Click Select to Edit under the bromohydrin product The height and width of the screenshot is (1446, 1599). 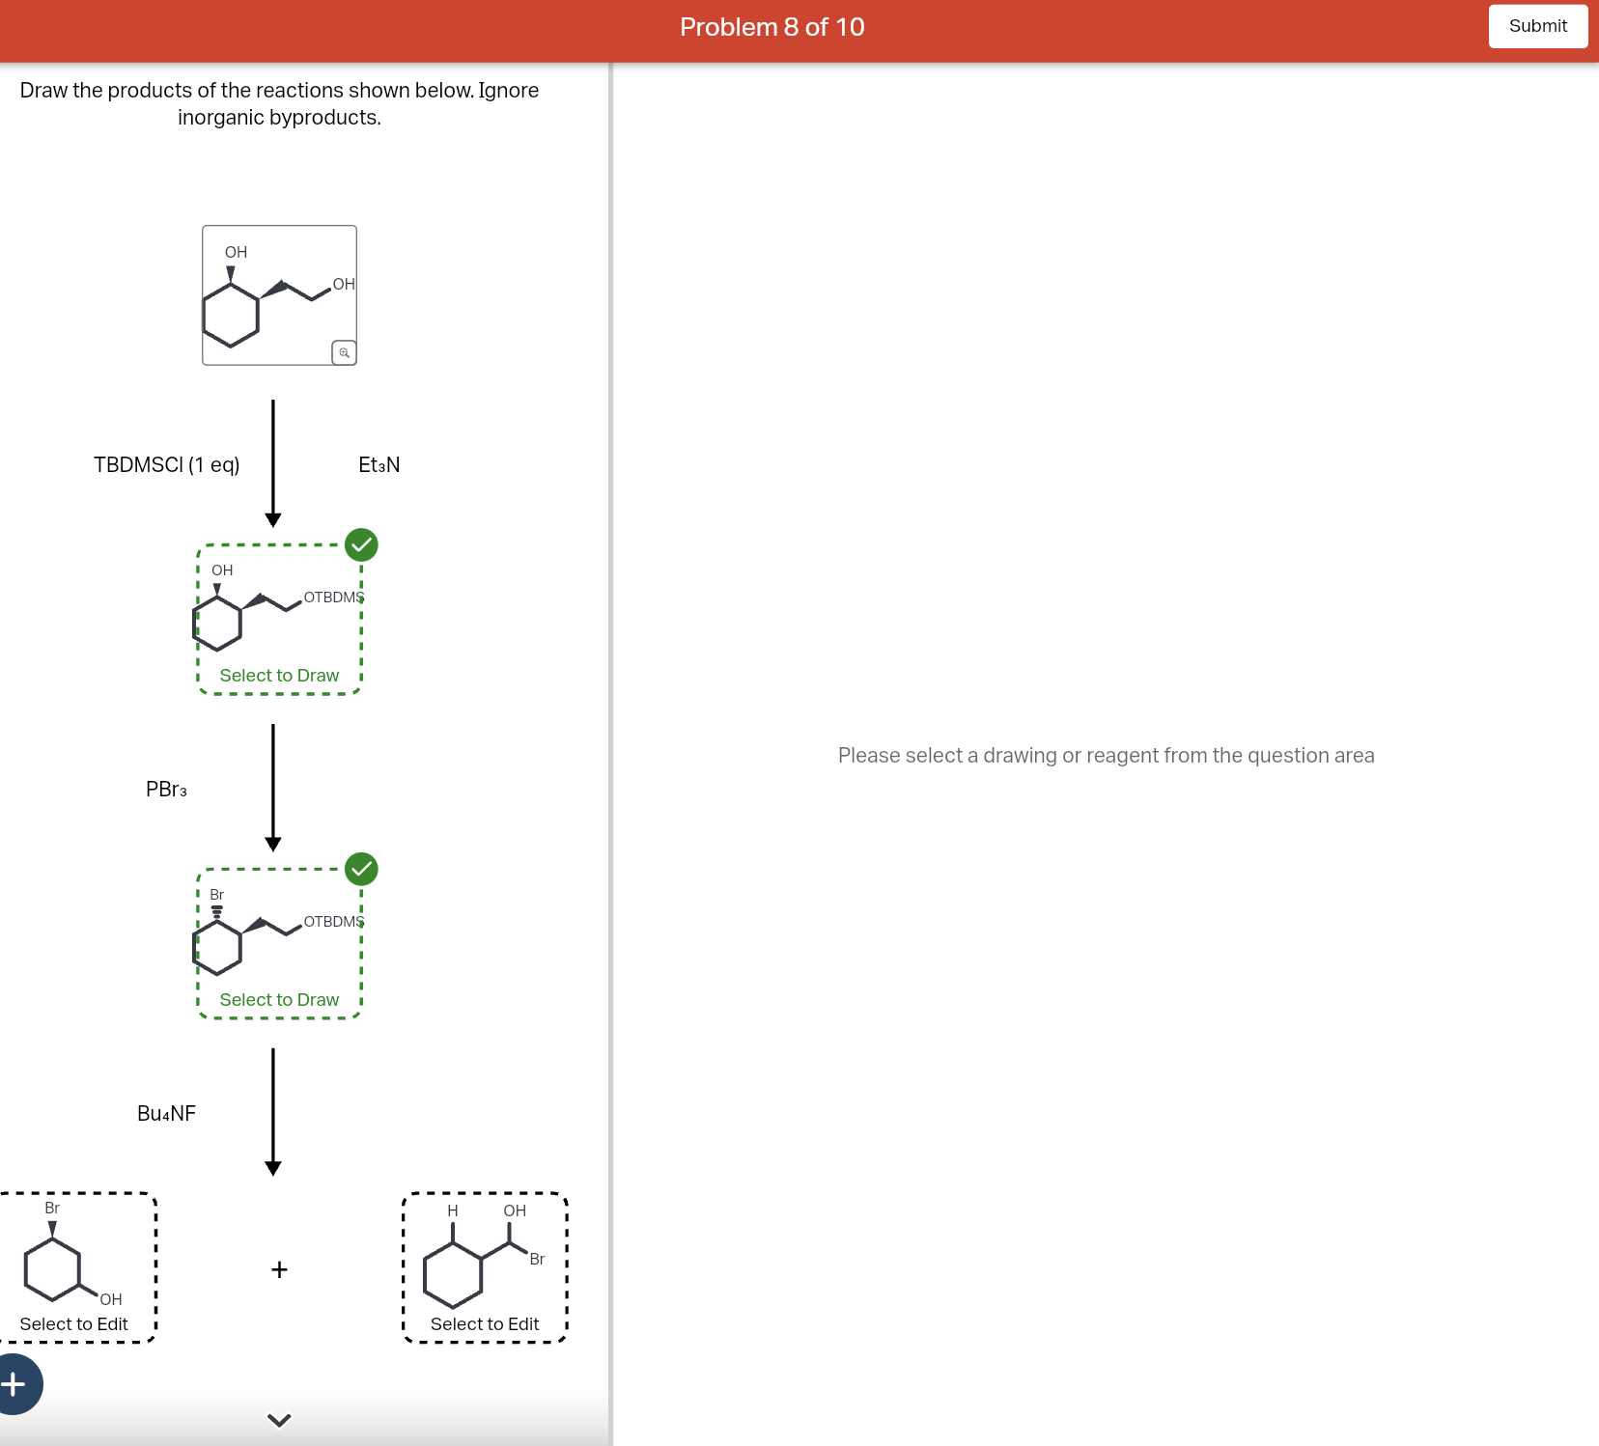pos(484,1323)
